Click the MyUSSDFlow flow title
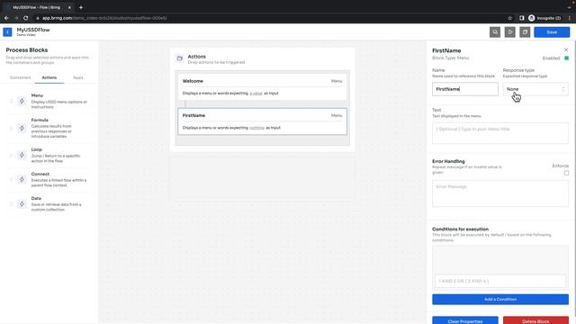This screenshot has width=576, height=324. (x=33, y=30)
